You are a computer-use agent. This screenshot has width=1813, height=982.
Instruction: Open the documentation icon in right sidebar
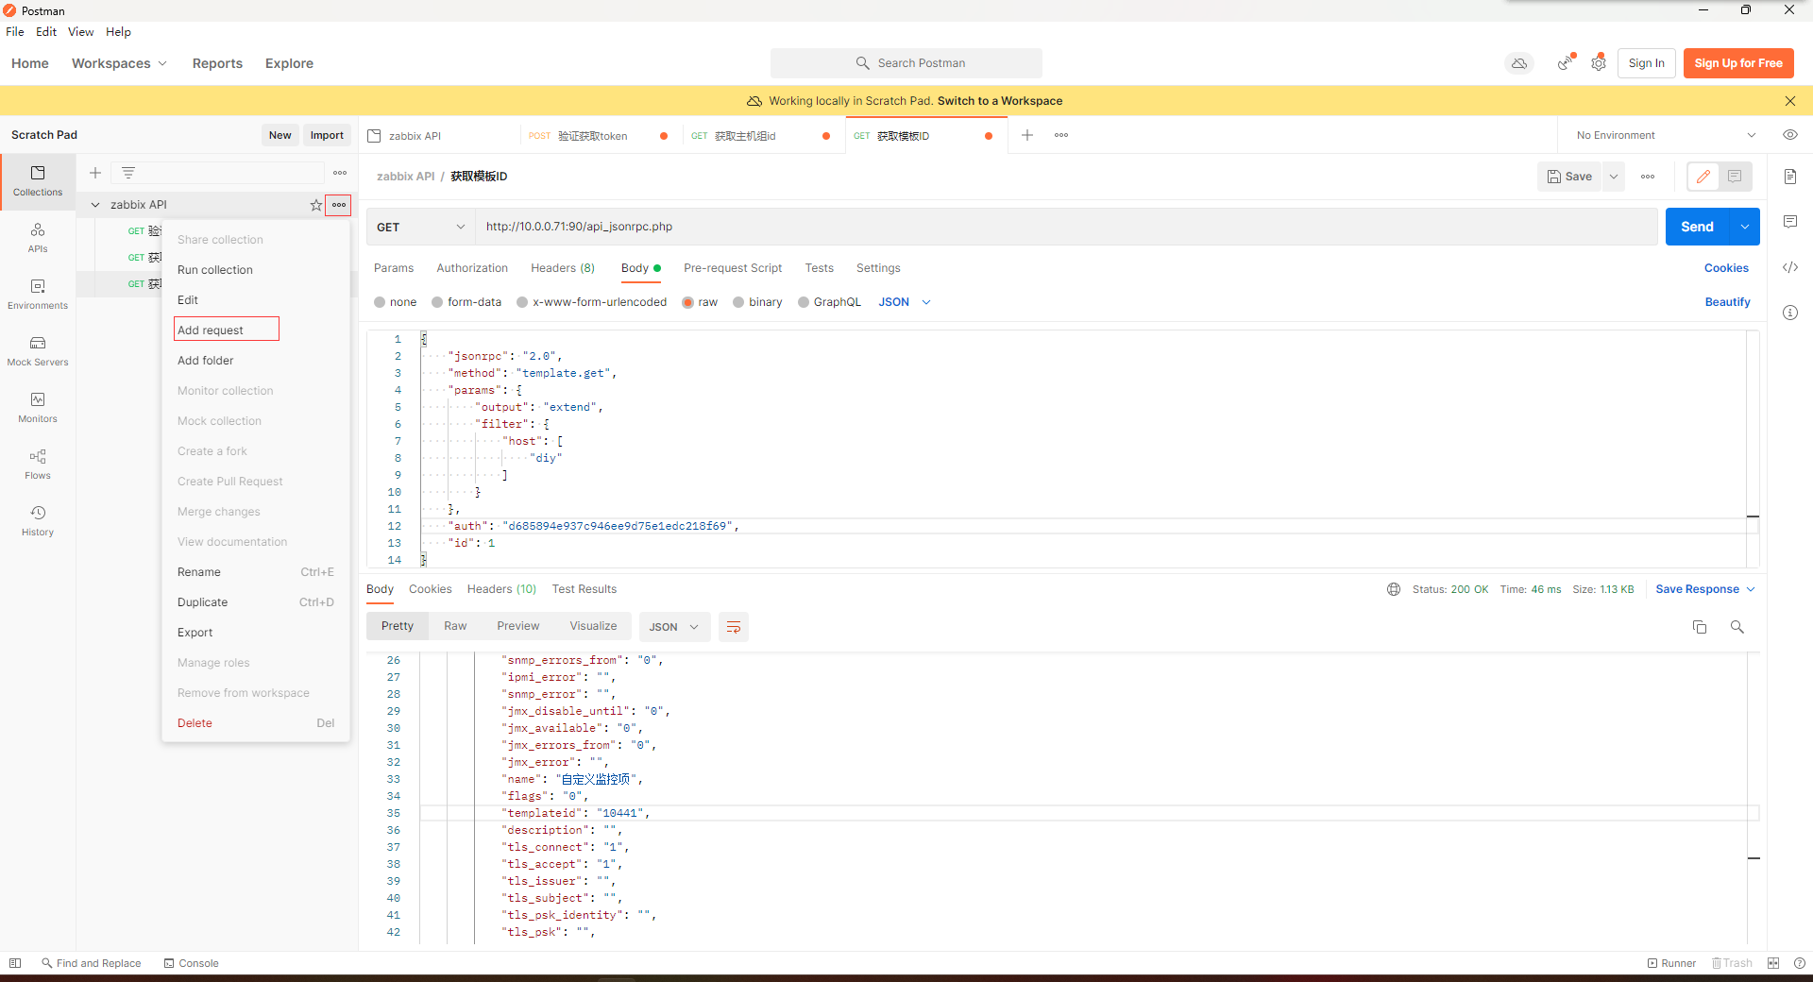pyautogui.click(x=1790, y=177)
